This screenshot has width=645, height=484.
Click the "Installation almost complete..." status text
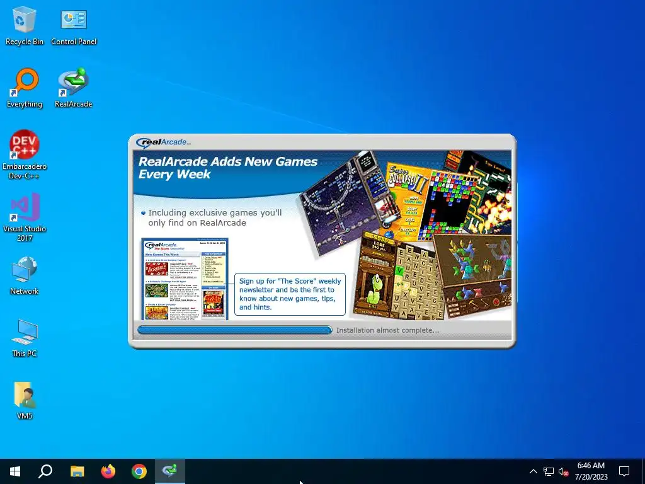coord(387,330)
